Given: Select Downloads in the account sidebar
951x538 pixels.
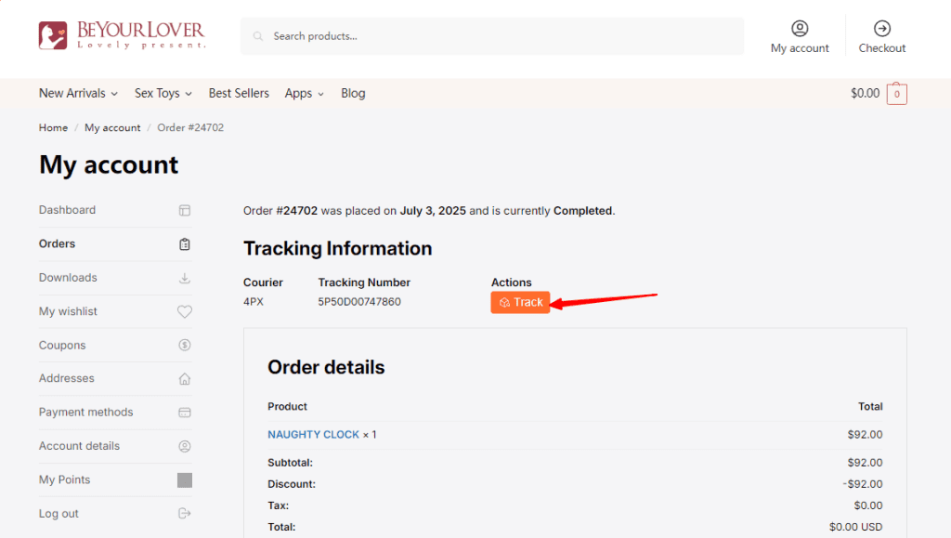Looking at the screenshot, I should click(68, 278).
